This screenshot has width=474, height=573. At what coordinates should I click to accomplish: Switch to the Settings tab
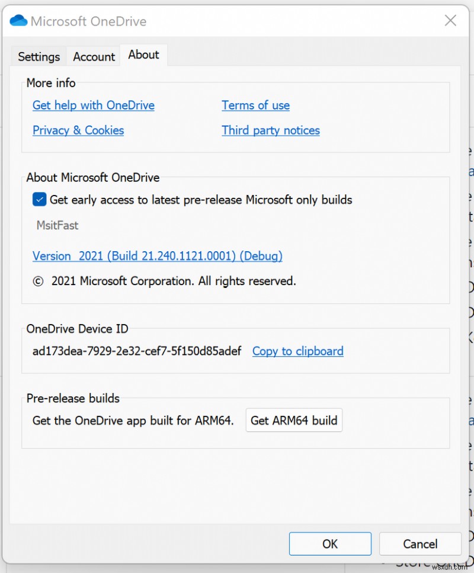[x=38, y=56]
